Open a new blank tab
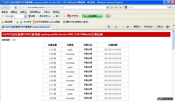 click(x=54, y=27)
